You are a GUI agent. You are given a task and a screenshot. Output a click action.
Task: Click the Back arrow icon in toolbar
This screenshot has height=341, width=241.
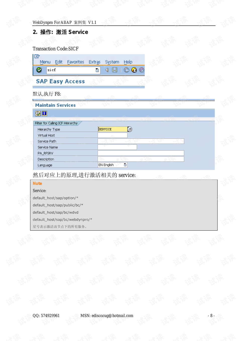click(x=107, y=70)
